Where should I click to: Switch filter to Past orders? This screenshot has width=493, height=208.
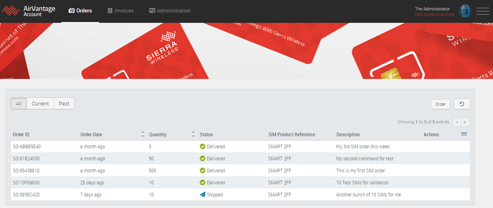pyautogui.click(x=64, y=103)
